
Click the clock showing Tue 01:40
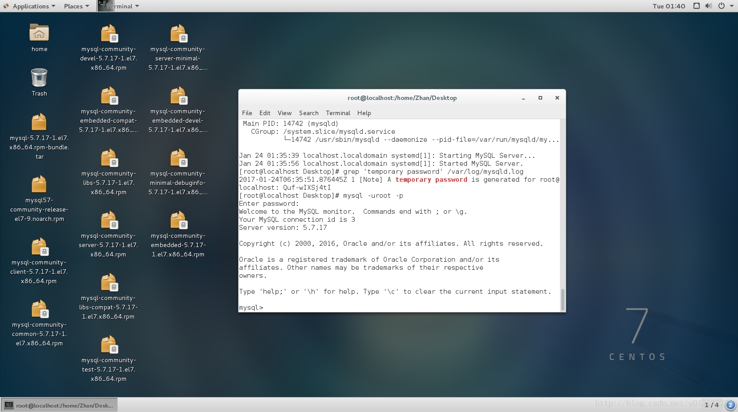click(669, 6)
